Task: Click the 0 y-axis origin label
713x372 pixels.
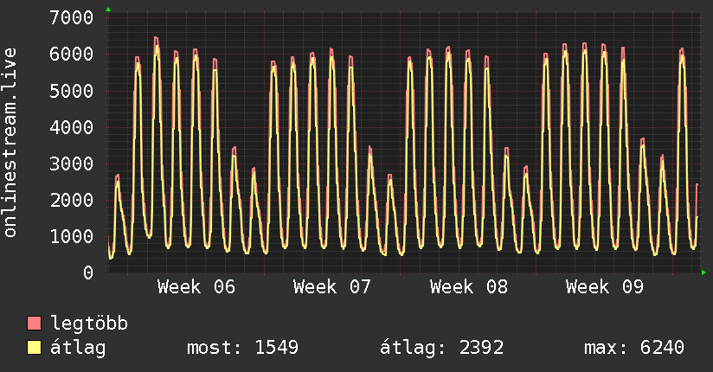Action: pyautogui.click(x=87, y=273)
